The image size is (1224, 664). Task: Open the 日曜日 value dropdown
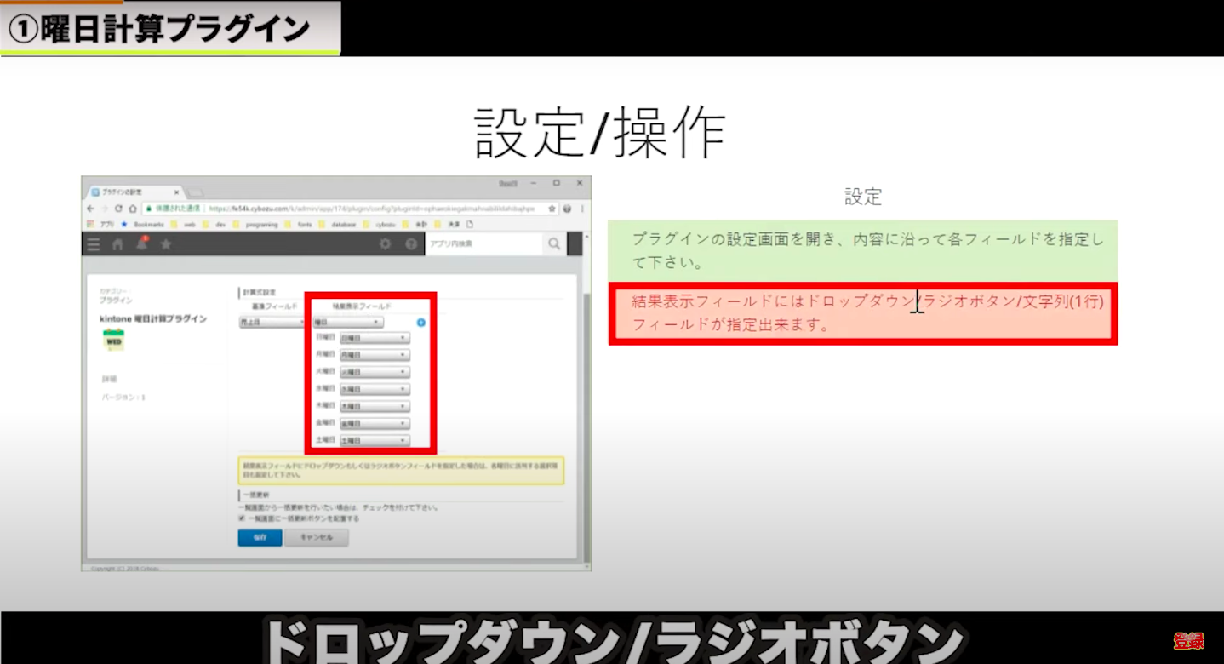(x=375, y=338)
